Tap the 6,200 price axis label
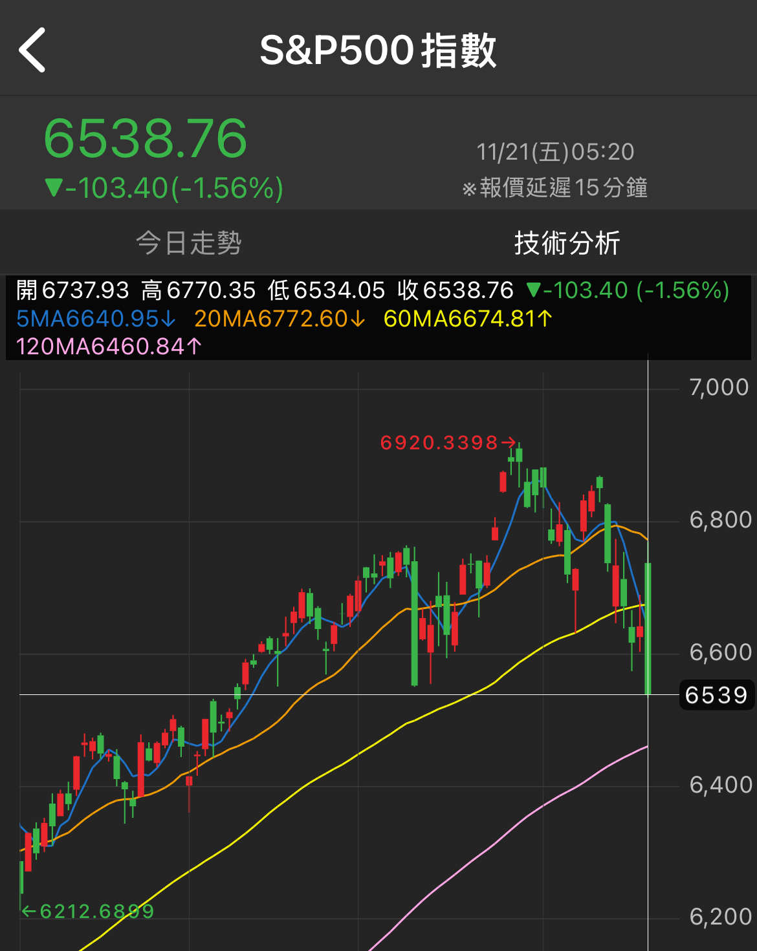757x951 pixels. point(721,917)
